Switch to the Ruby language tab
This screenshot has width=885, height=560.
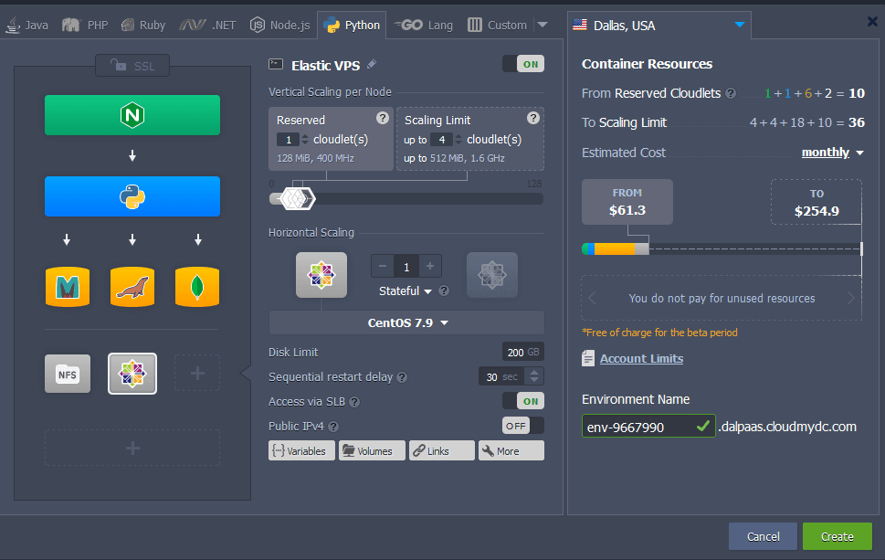143,25
